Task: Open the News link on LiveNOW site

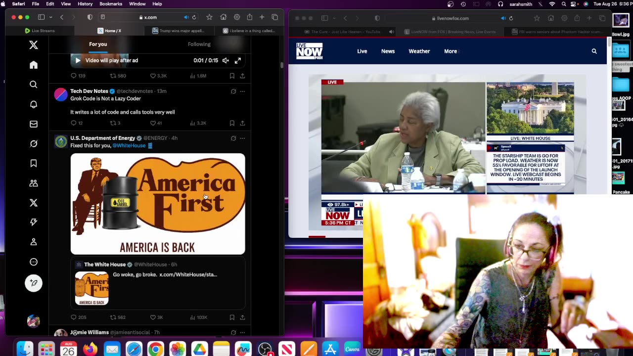Action: (388, 51)
